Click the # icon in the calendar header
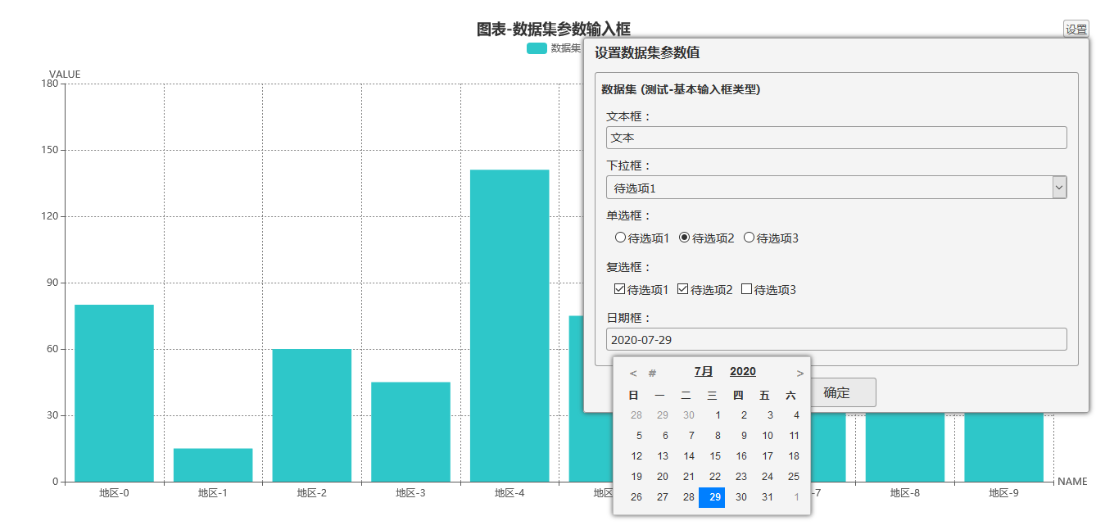The image size is (1105, 530). [x=653, y=371]
